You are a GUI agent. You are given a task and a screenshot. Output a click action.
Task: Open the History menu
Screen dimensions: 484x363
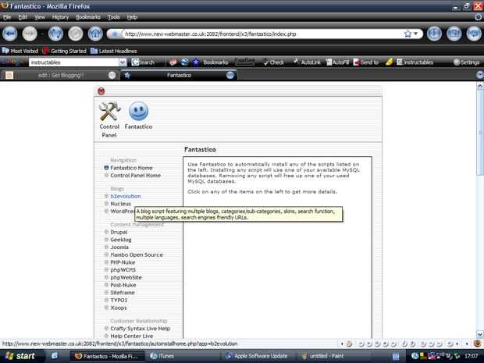click(60, 17)
